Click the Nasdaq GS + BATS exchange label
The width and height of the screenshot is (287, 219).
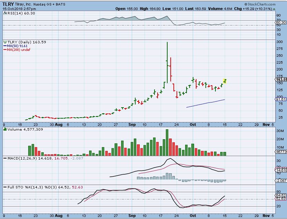(49, 4)
